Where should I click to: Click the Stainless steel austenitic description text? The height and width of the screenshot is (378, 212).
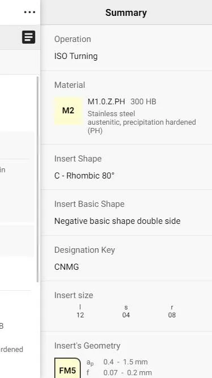pyautogui.click(x=141, y=122)
